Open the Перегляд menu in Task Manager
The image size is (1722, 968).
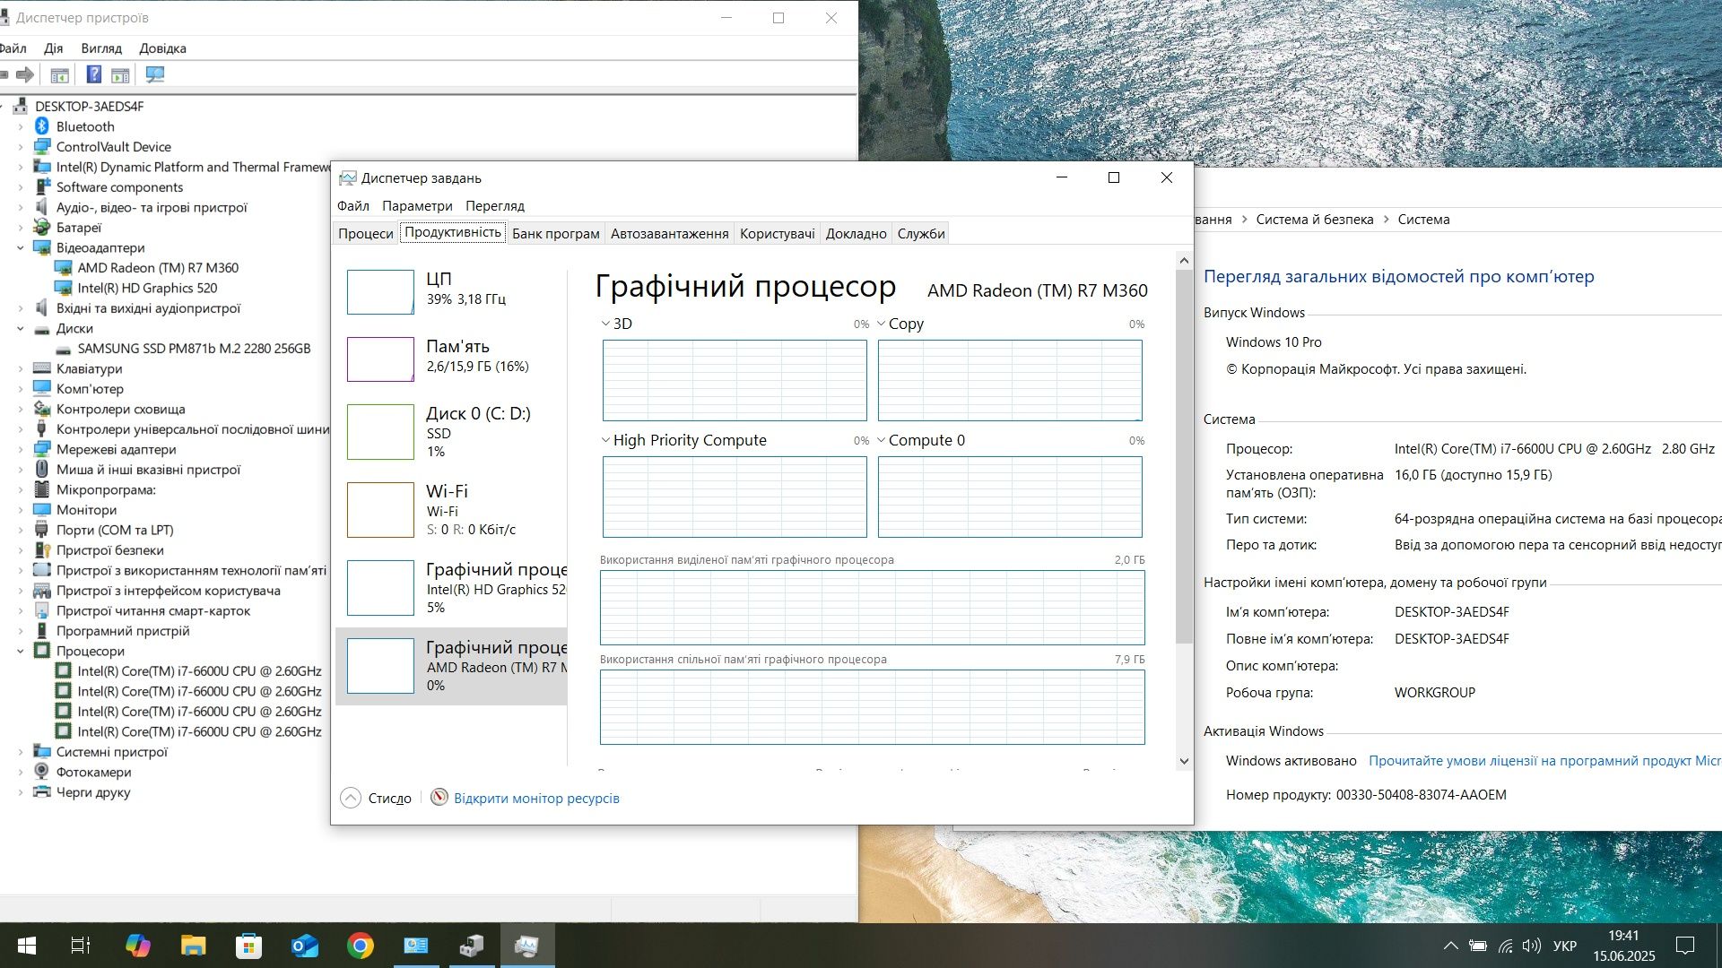click(x=495, y=206)
